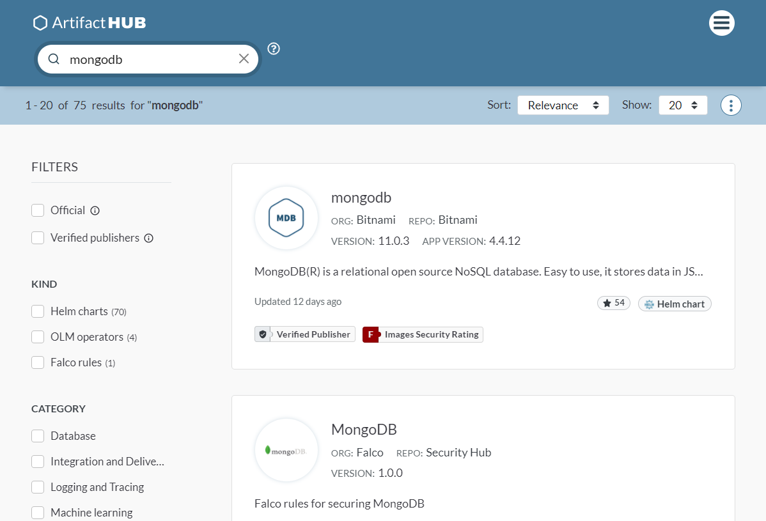
Task: Open the MongoDB Falco package title
Action: coord(364,430)
